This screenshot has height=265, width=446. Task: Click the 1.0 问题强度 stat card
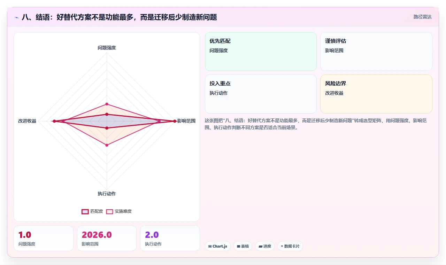(x=44, y=238)
